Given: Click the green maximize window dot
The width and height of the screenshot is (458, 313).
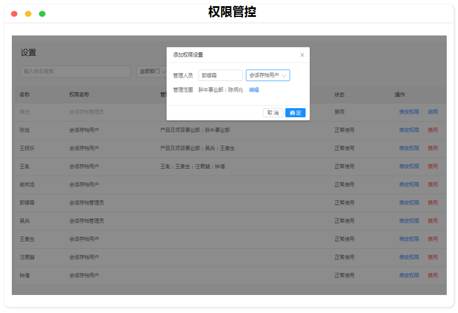Looking at the screenshot, I should [42, 14].
